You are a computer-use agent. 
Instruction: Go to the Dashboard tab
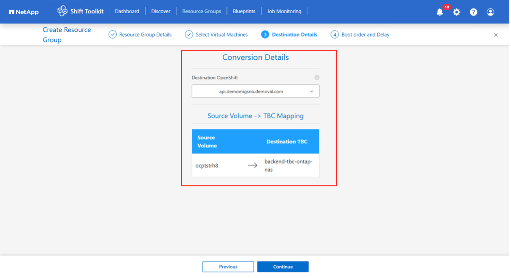pos(127,11)
